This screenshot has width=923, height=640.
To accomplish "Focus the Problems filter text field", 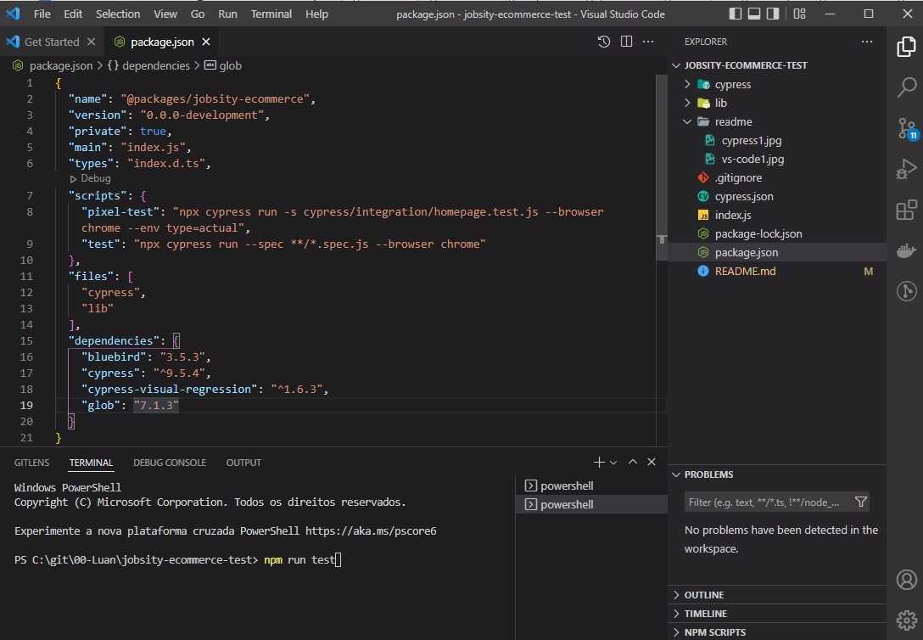I will point(768,502).
